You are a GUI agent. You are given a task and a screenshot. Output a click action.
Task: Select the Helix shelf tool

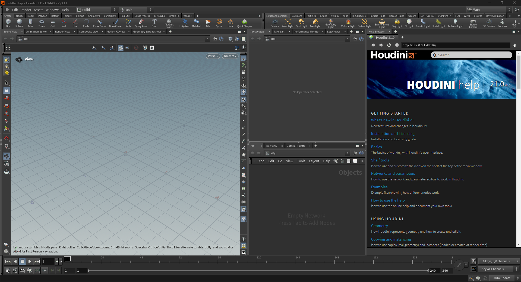click(230, 23)
